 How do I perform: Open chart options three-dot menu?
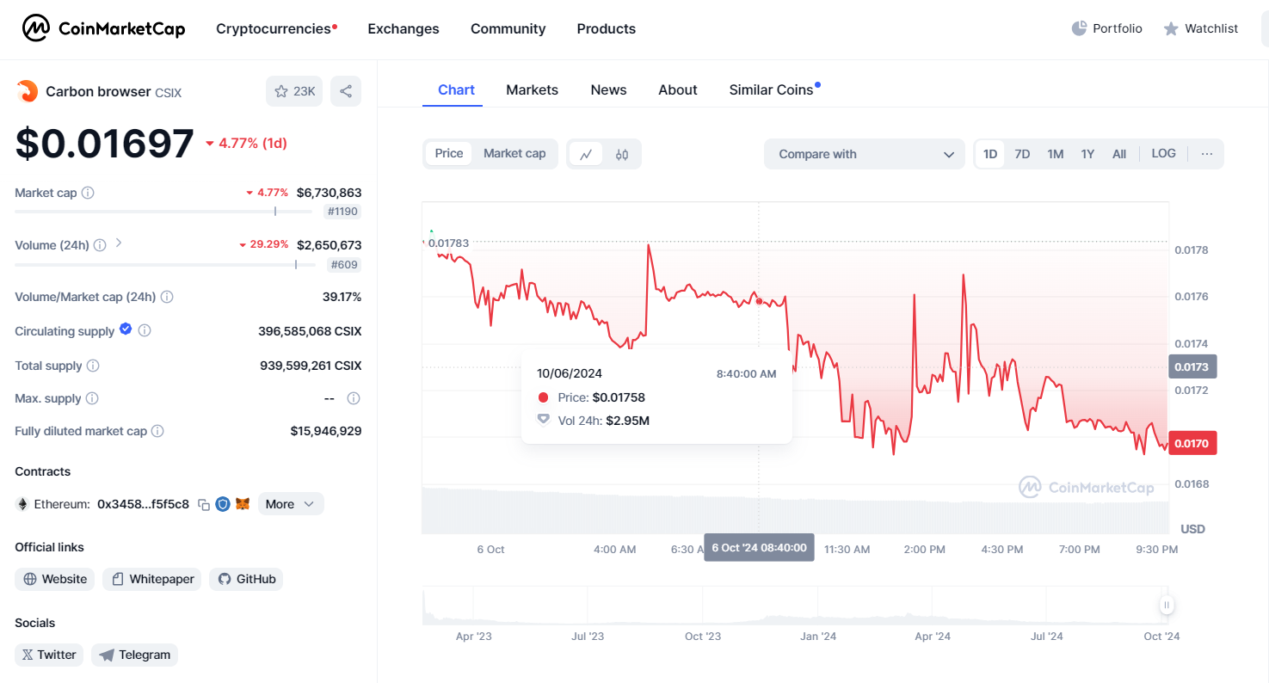(x=1206, y=154)
